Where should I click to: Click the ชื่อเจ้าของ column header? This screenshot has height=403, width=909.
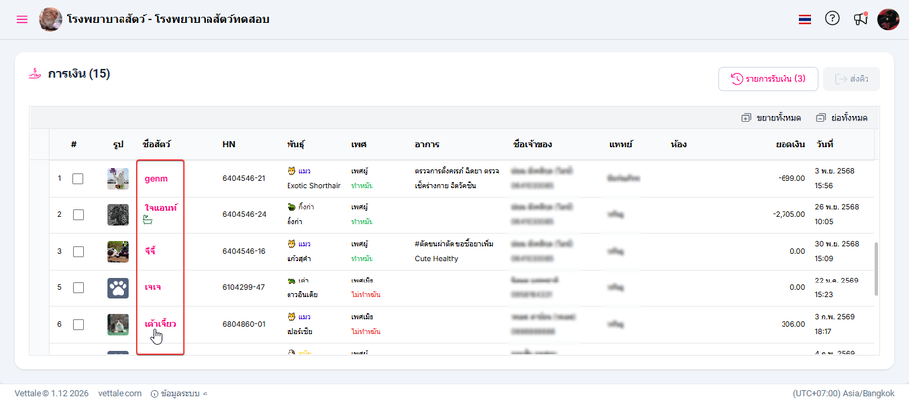click(532, 144)
